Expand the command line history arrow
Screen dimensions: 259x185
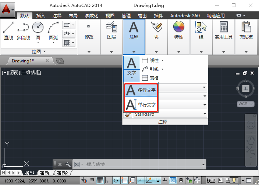(x=203, y=164)
